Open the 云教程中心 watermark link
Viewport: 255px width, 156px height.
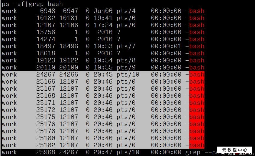pyautogui.click(x=235, y=150)
